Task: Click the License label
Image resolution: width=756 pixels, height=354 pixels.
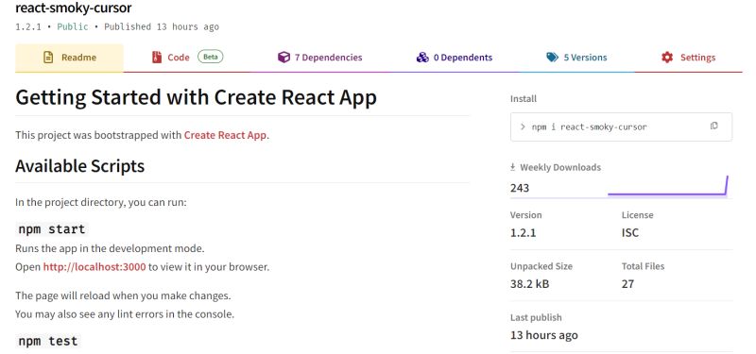Action: coord(637,215)
